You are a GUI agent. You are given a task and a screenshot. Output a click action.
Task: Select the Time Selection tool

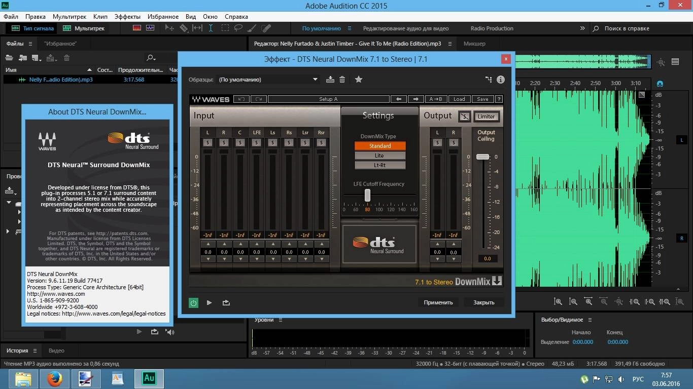tap(211, 28)
